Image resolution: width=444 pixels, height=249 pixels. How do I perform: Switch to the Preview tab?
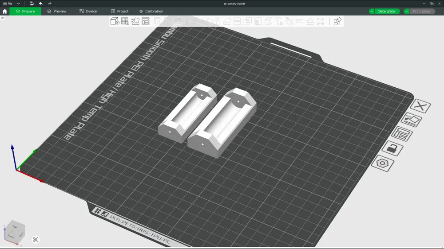click(57, 12)
